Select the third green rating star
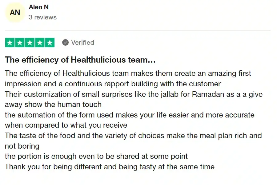The width and height of the screenshot is (277, 185). click(x=30, y=43)
